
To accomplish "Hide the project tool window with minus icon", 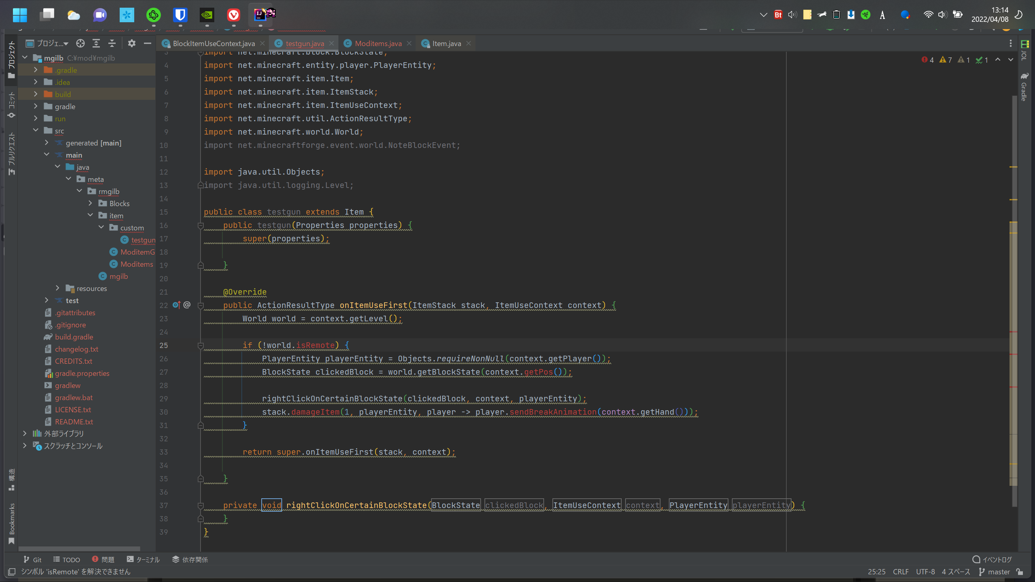I will pos(147,43).
